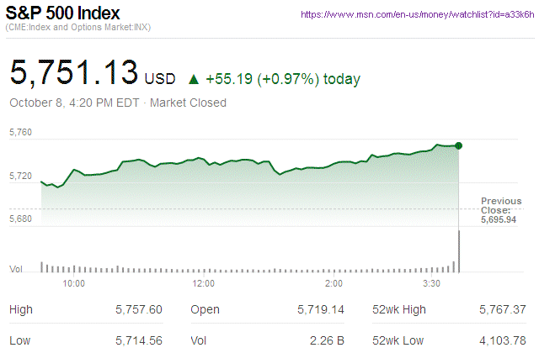Click the 2:00 time marker on the axis
The height and width of the screenshot is (353, 539).
(333, 284)
